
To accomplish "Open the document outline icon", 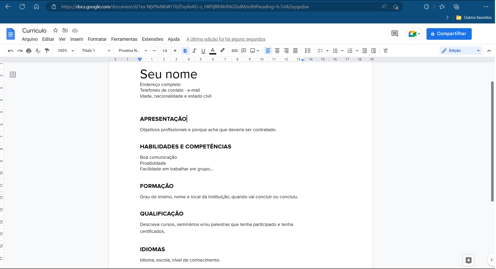I will click(x=13, y=75).
